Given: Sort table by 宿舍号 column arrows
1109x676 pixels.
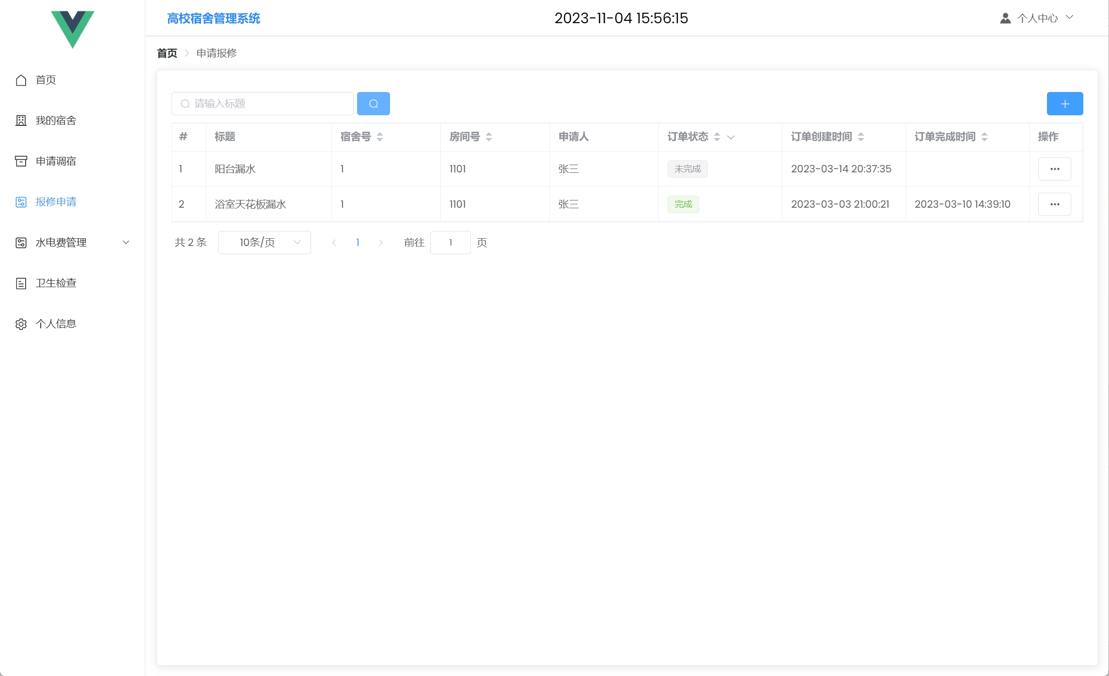Looking at the screenshot, I should 380,137.
